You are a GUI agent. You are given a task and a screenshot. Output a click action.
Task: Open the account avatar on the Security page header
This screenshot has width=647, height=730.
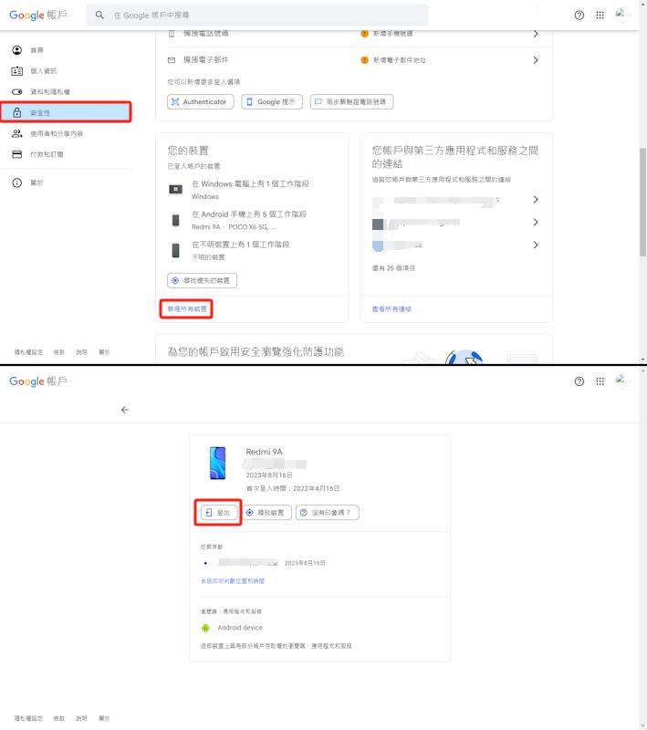[x=621, y=15]
